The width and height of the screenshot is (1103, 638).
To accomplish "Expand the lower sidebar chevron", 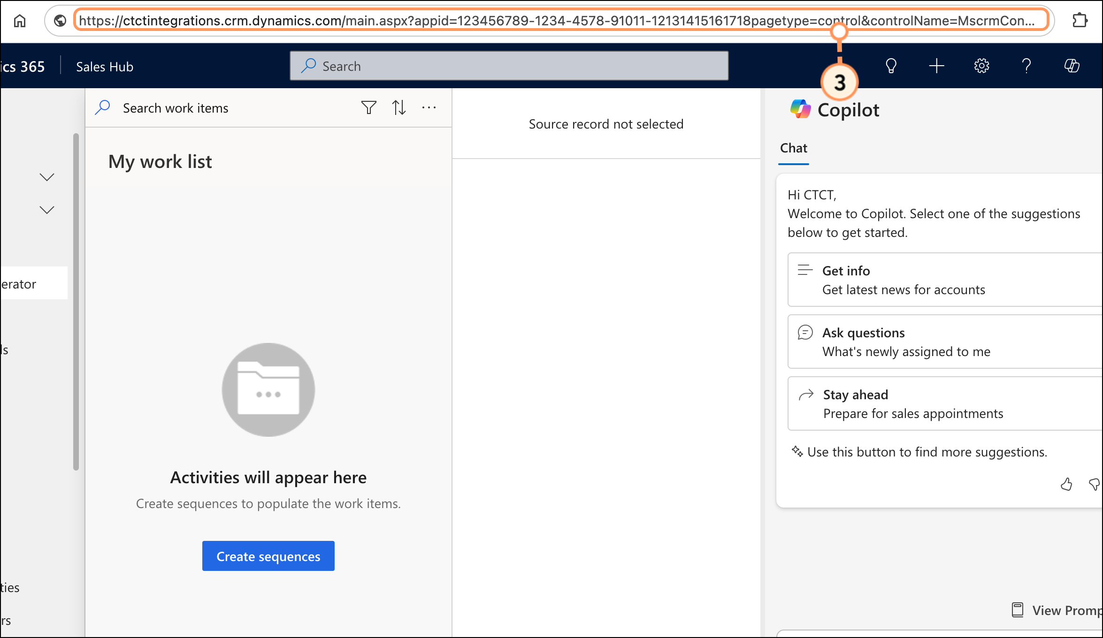I will pos(47,210).
